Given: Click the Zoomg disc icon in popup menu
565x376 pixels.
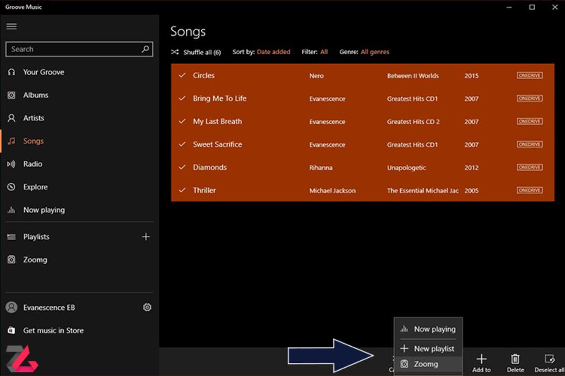Looking at the screenshot, I should [x=404, y=364].
